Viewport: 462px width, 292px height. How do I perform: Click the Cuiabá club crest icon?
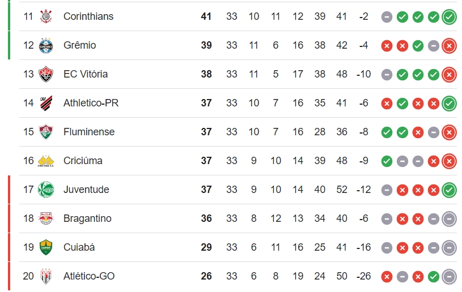coord(46,247)
